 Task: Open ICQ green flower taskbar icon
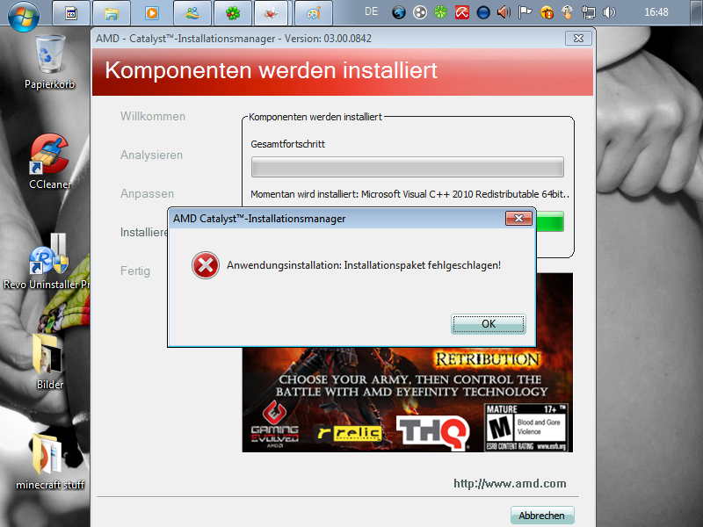point(233,13)
